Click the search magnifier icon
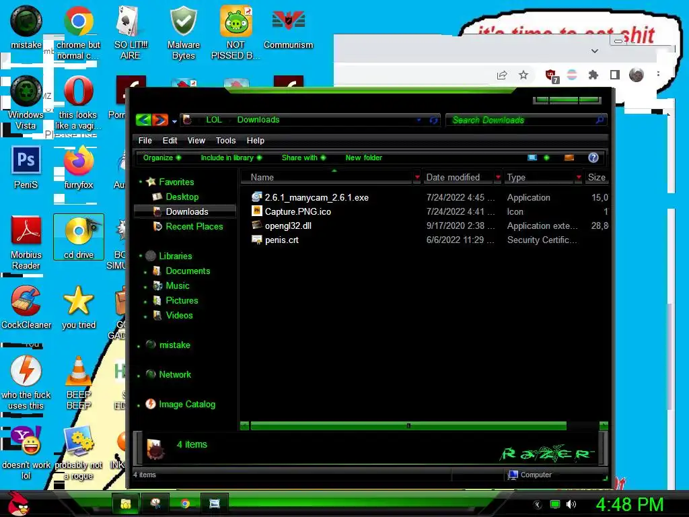Image resolution: width=689 pixels, height=517 pixels. pos(600,120)
